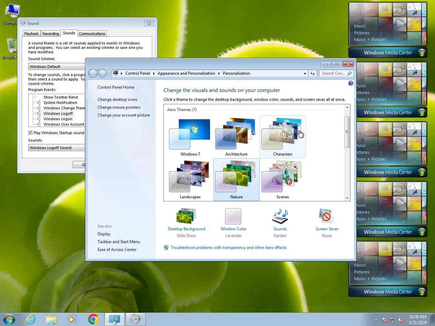
Task: Switch to Personalization taskbar button
Action: tap(115, 319)
